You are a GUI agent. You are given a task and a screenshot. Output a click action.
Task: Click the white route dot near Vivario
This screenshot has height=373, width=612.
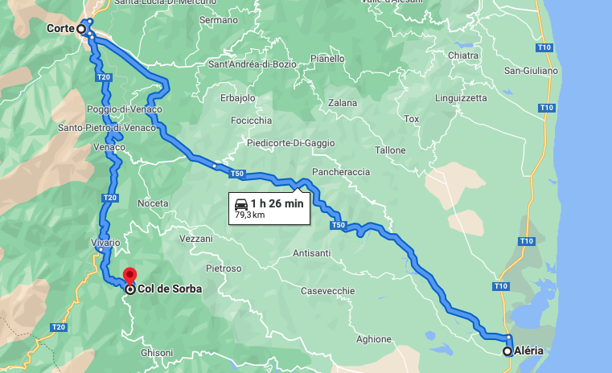(101, 249)
